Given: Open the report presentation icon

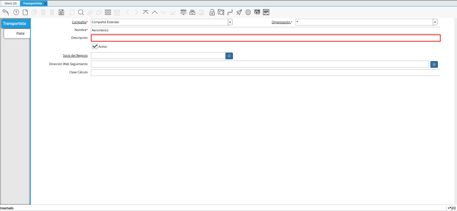Looking at the screenshot, I should [183, 12].
